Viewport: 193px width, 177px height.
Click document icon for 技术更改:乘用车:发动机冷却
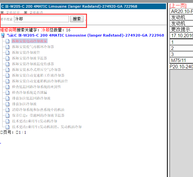[8, 121]
